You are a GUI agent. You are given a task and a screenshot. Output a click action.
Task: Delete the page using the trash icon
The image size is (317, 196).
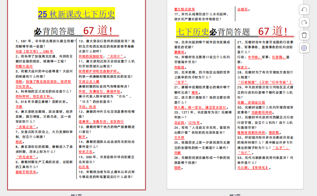[x=304, y=35]
